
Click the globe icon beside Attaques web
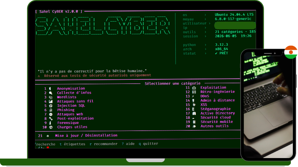[x=51, y=114]
